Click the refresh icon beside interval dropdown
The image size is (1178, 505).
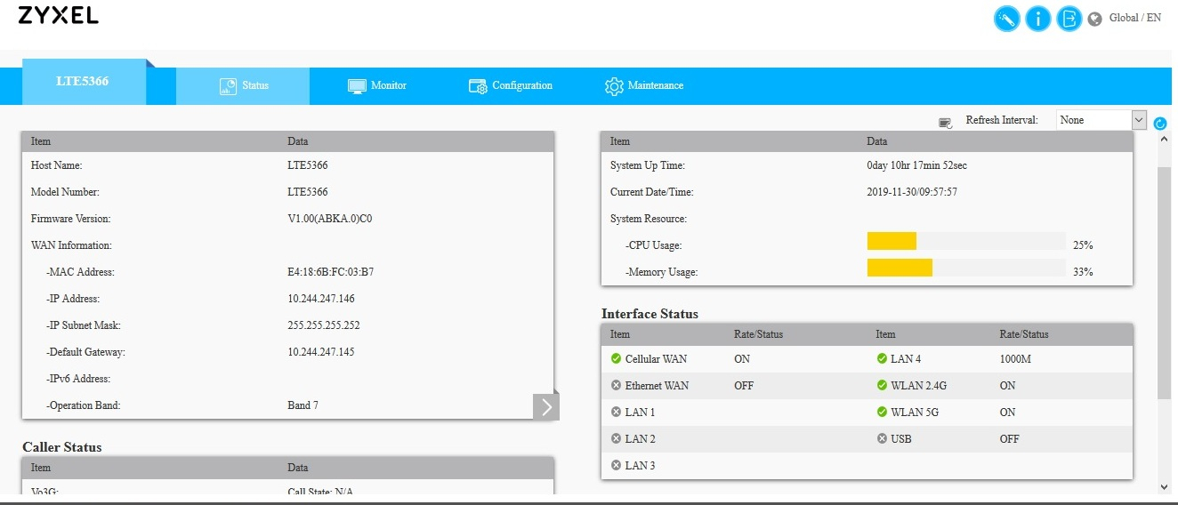tap(1160, 124)
